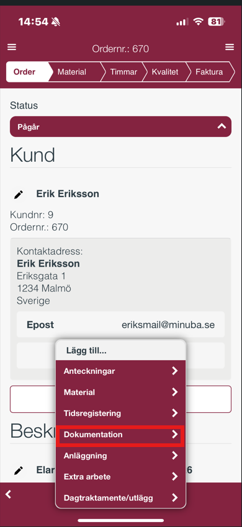Select Dokumentation from Lägg till menu
The height and width of the screenshot is (527, 242).
(120, 435)
